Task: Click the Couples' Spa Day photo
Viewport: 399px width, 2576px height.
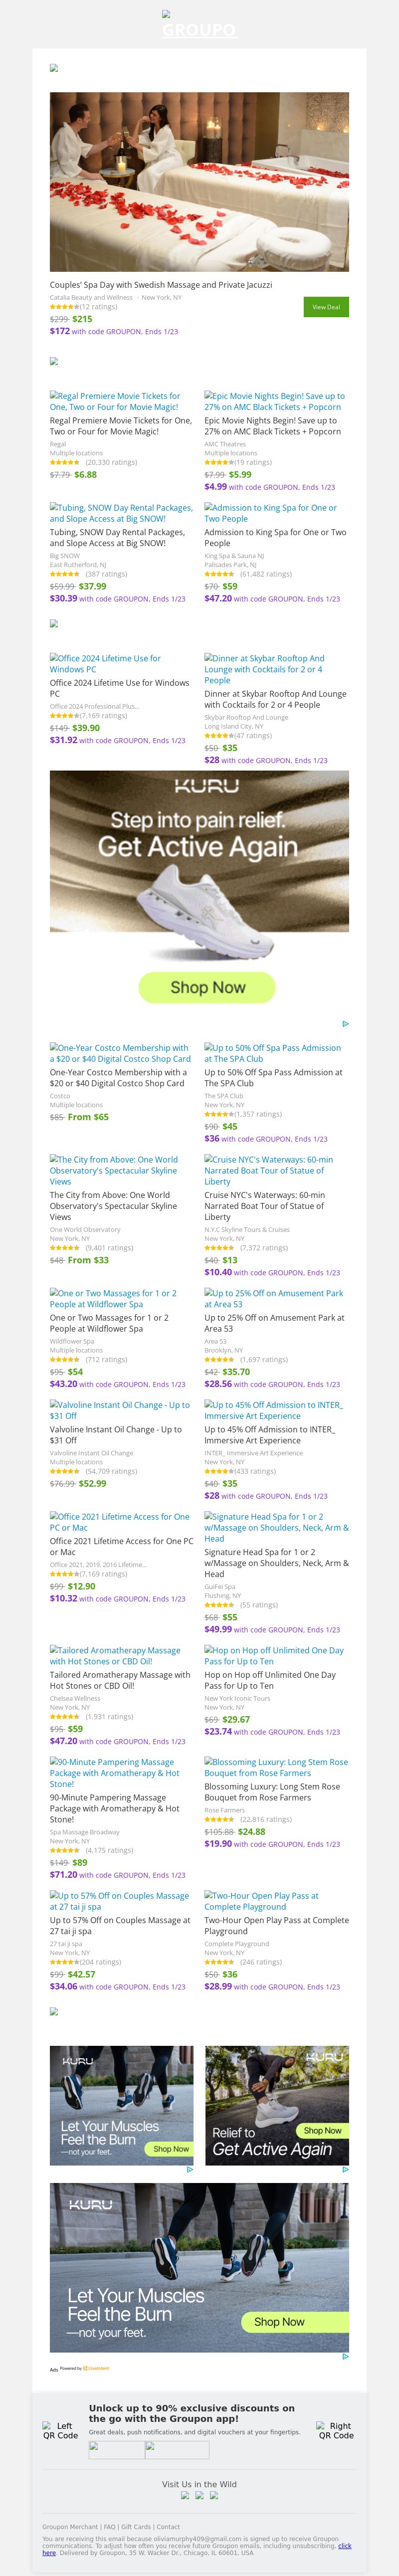Action: point(199,182)
